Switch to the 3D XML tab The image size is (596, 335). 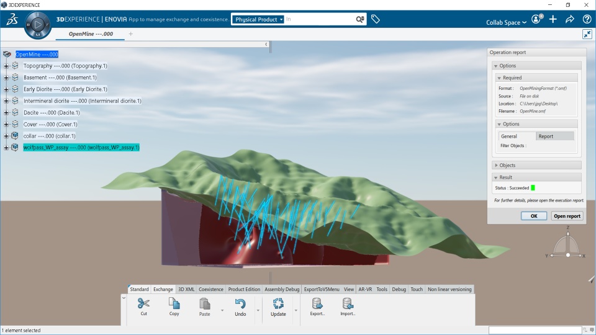click(x=186, y=290)
